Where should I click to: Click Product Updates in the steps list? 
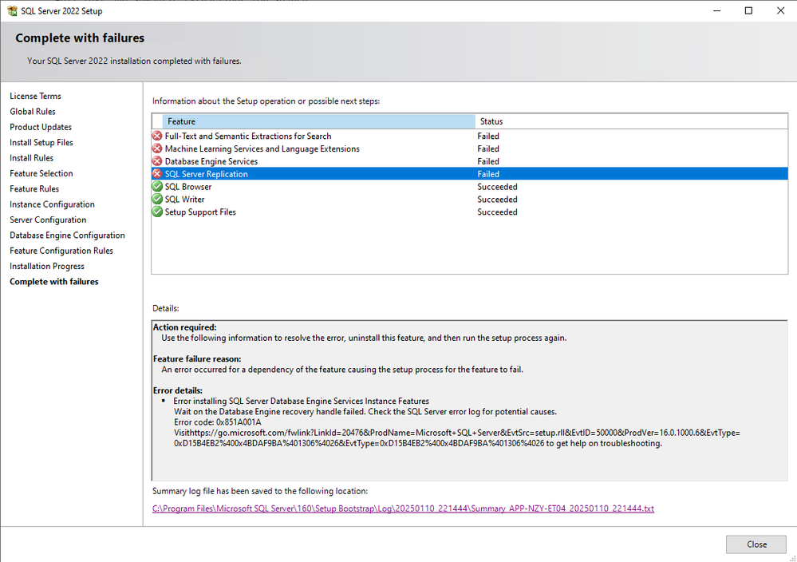(41, 127)
